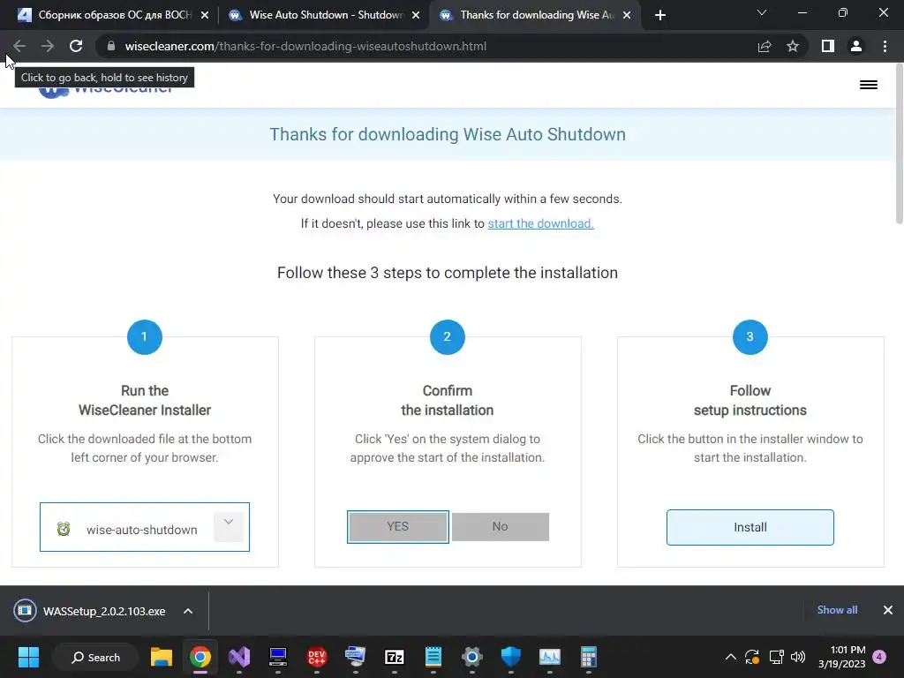Open the notification center badge
The image size is (904, 678).
880,657
